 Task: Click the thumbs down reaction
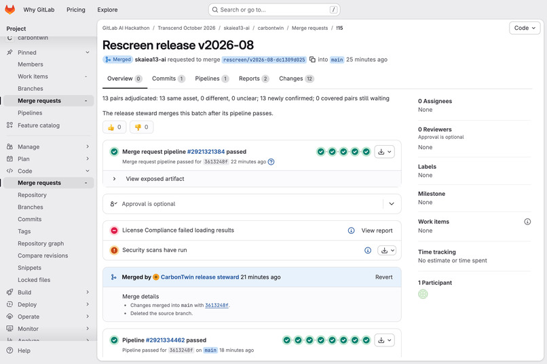tap(142, 127)
